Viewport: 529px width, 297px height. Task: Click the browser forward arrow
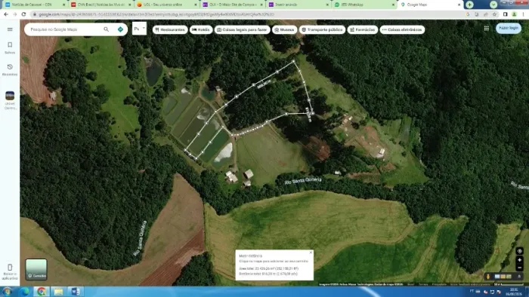[15, 14]
